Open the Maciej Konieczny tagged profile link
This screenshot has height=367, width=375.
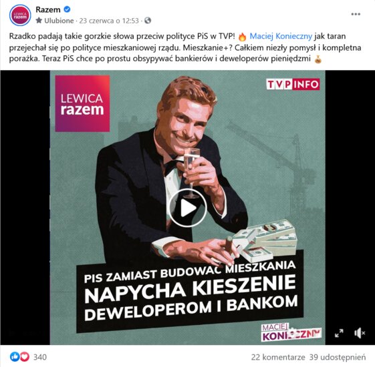281,36
